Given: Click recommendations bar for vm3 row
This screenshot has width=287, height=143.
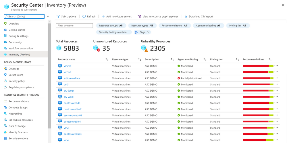Looking at the screenshot, I should click(258, 84).
